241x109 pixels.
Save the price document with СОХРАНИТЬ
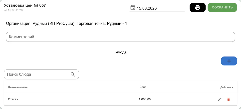[x=222, y=7]
